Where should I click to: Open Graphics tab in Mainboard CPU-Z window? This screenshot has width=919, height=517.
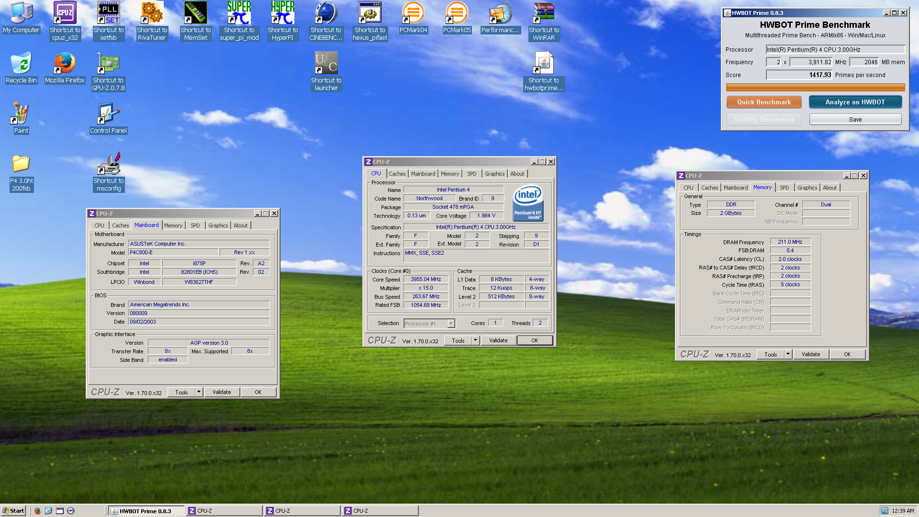click(218, 225)
